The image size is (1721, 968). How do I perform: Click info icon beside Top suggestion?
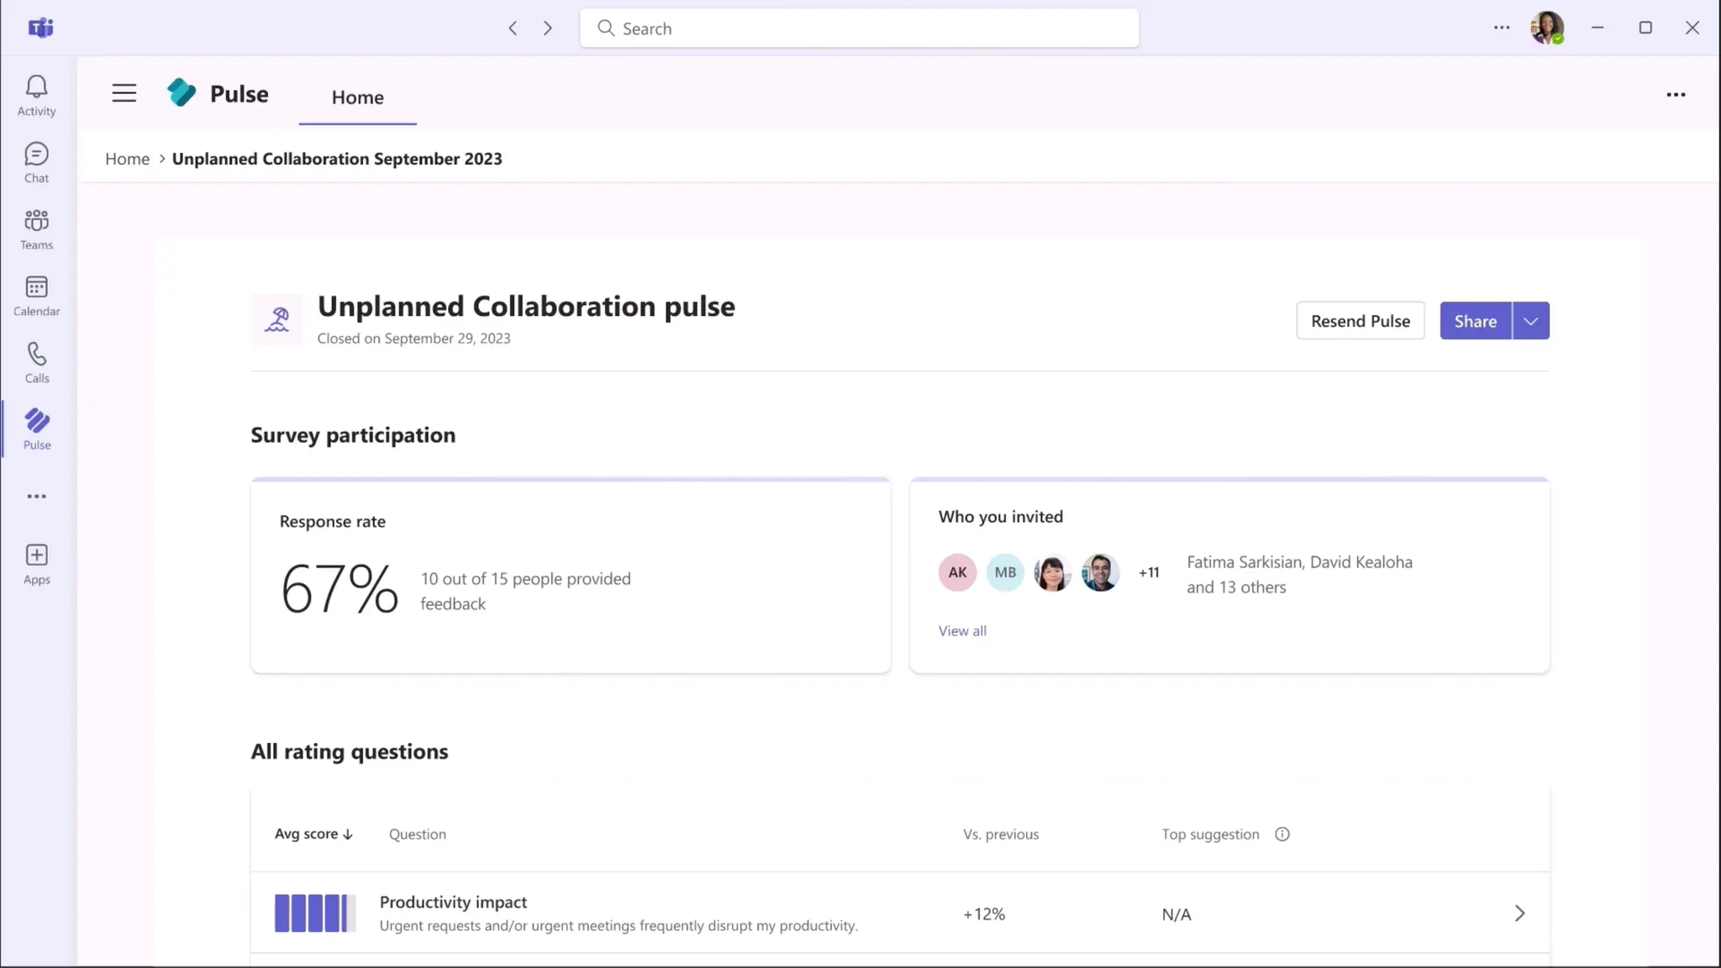click(1282, 834)
